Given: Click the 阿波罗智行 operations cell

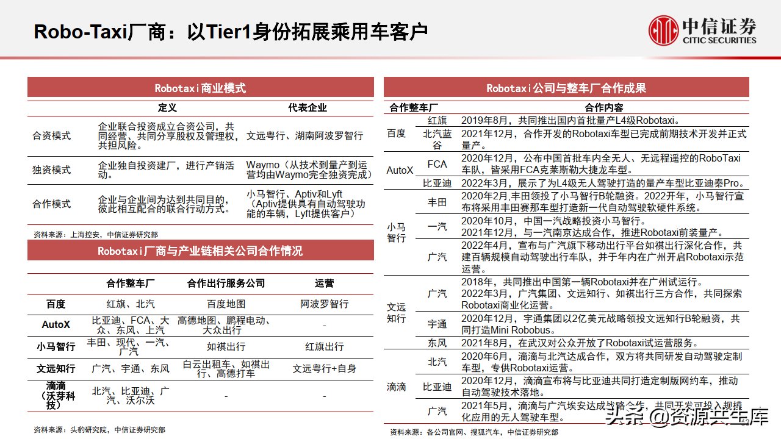Looking at the screenshot, I should click(325, 304).
